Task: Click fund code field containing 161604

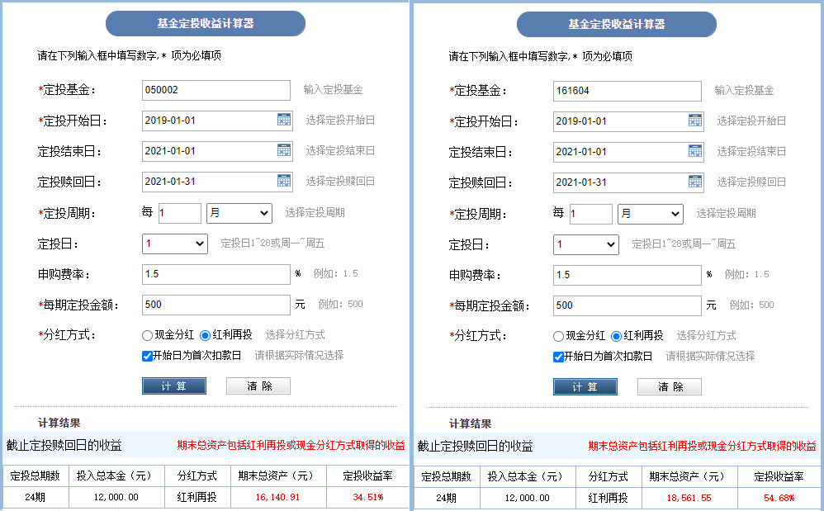Action: [x=627, y=92]
